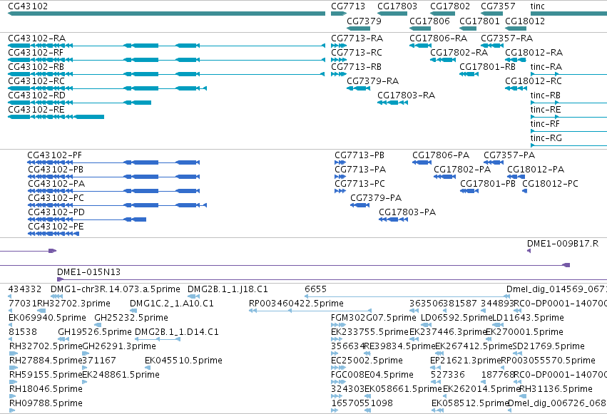Click transcript CG43102-RB label
607x414 pixels.
point(36,67)
